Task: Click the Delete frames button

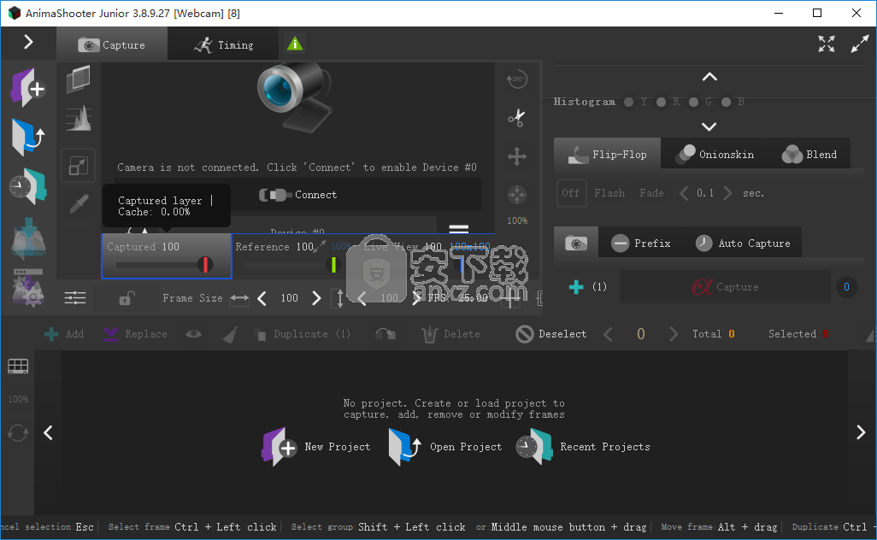Action: [450, 334]
